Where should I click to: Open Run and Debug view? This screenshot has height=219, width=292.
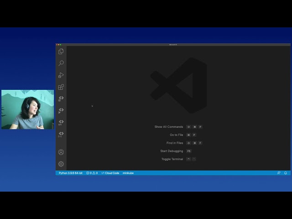click(61, 75)
